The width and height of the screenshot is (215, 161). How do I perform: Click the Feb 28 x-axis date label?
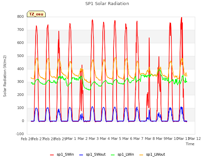[49, 139]
